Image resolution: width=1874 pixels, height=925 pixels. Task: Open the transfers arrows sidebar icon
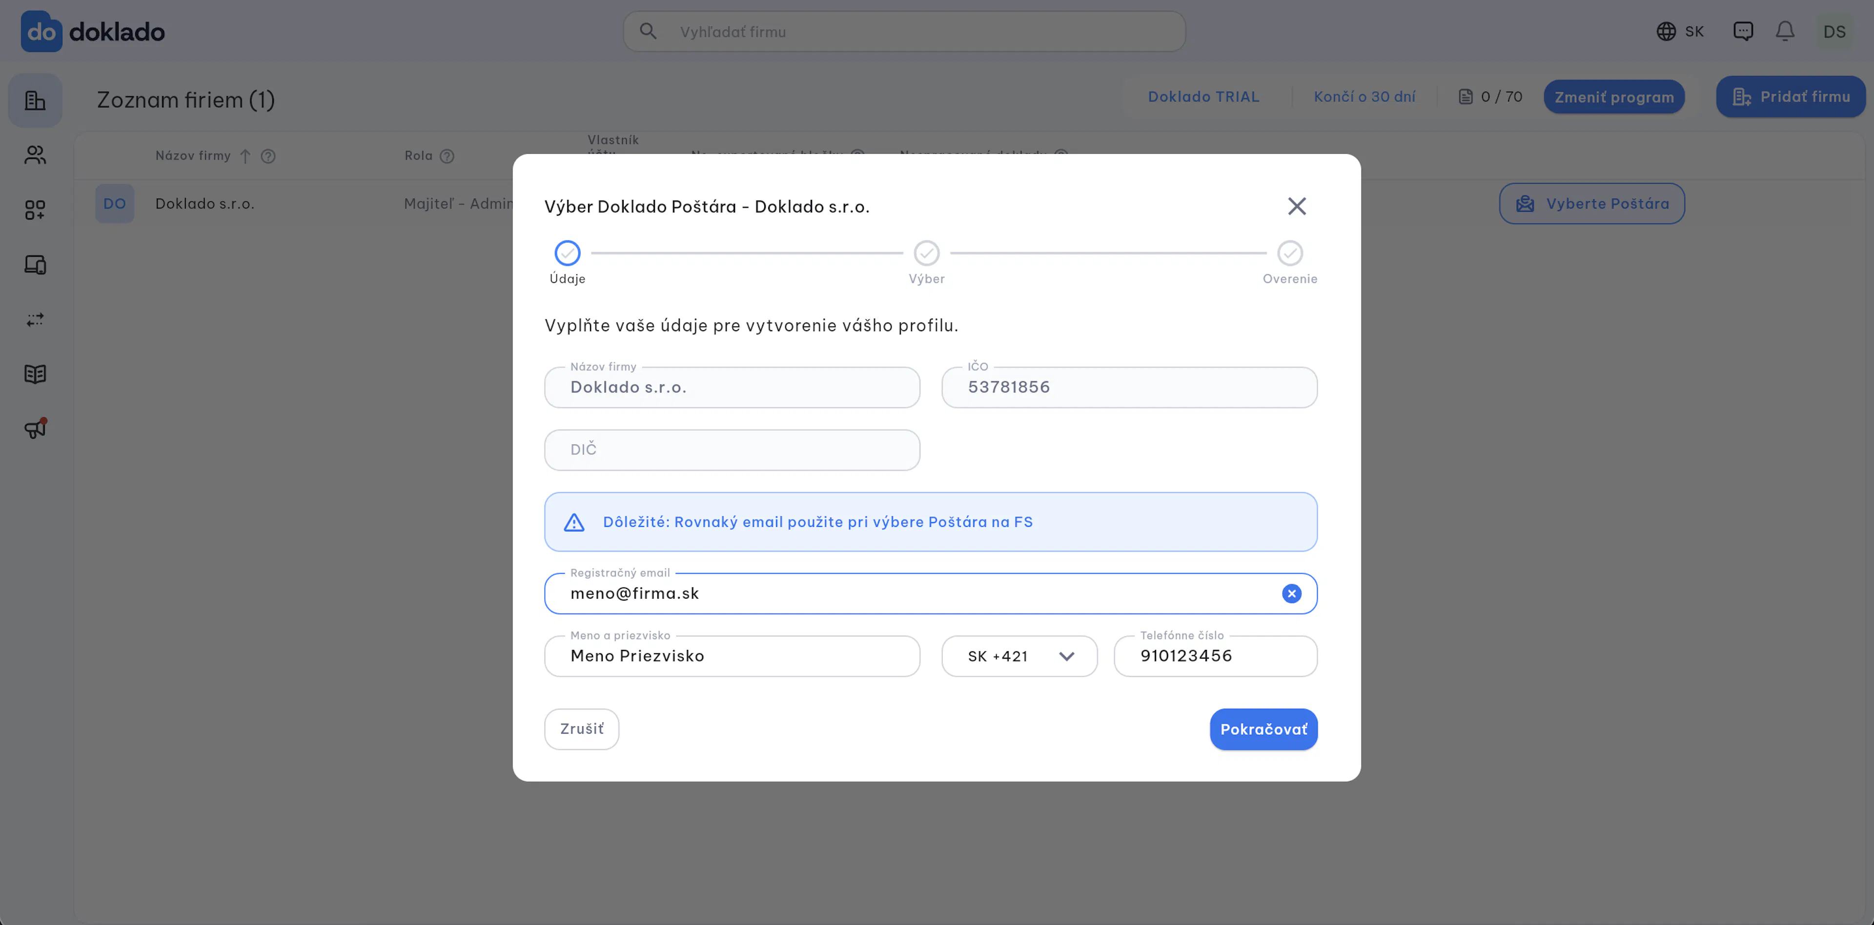(x=35, y=319)
